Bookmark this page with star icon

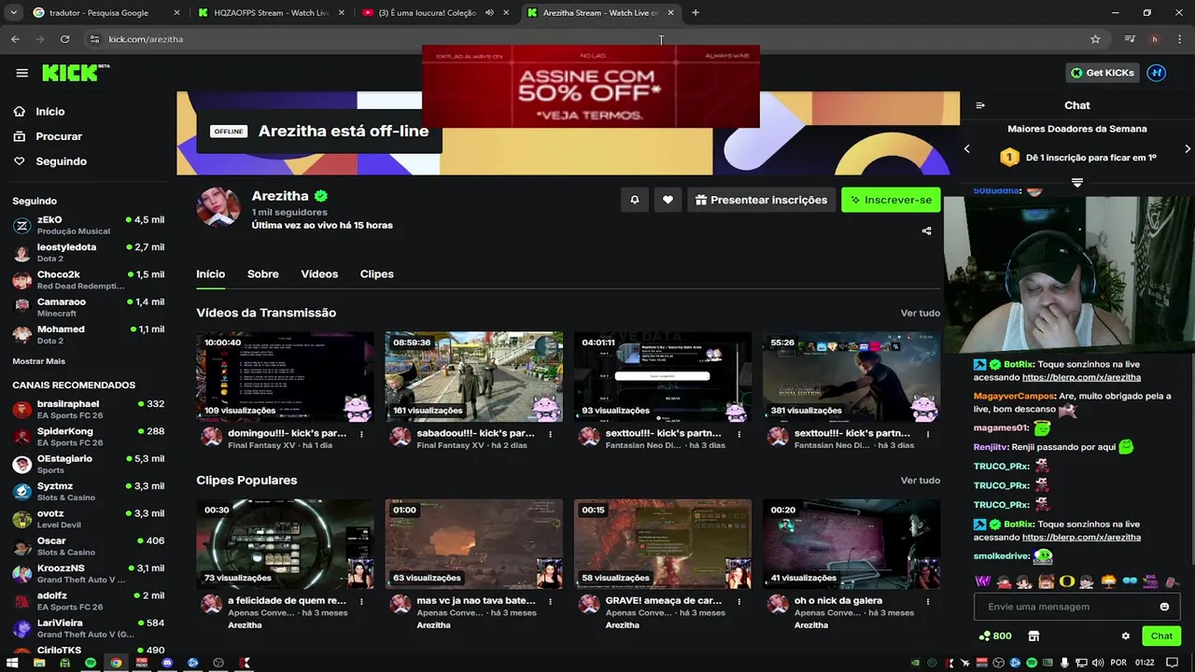tap(1095, 39)
